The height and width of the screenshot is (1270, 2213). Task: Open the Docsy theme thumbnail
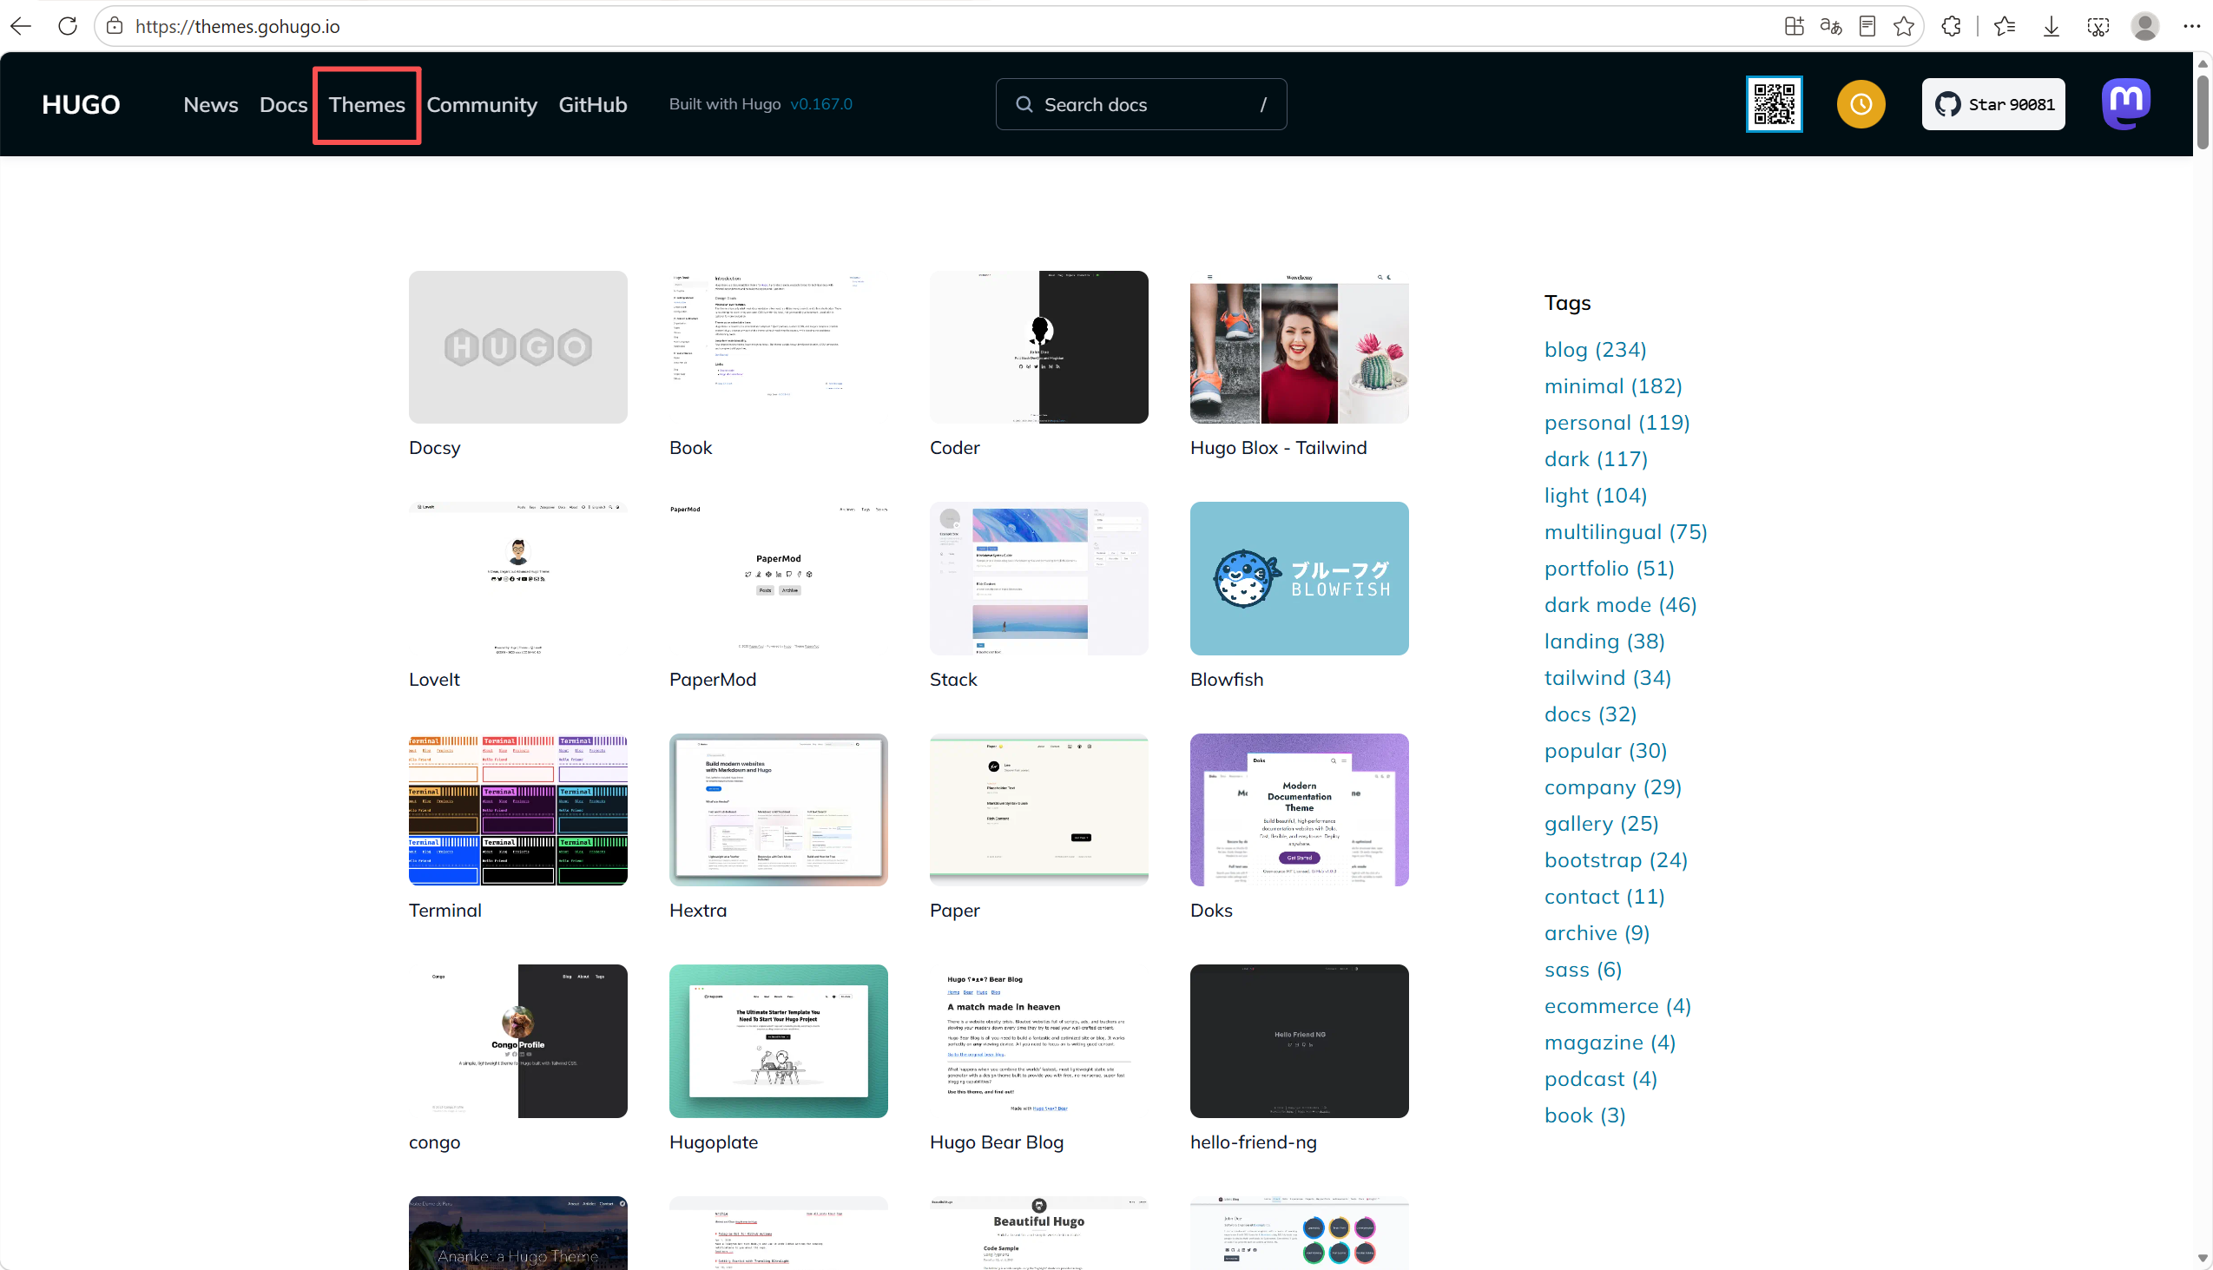(x=518, y=347)
